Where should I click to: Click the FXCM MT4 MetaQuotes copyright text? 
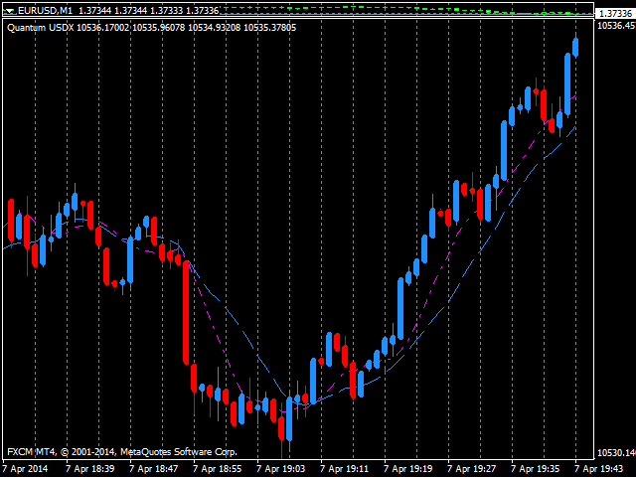[122, 452]
